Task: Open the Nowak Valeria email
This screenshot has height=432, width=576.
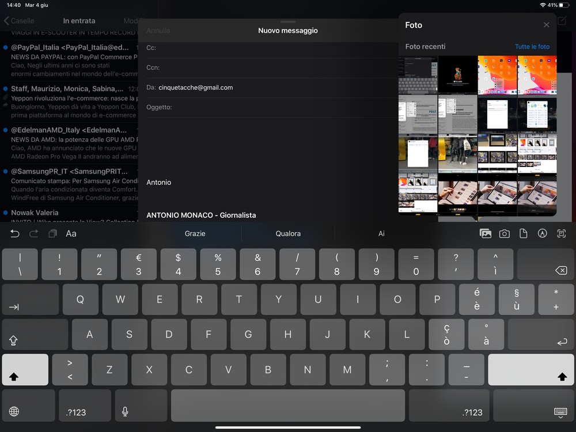Action: 70,215
